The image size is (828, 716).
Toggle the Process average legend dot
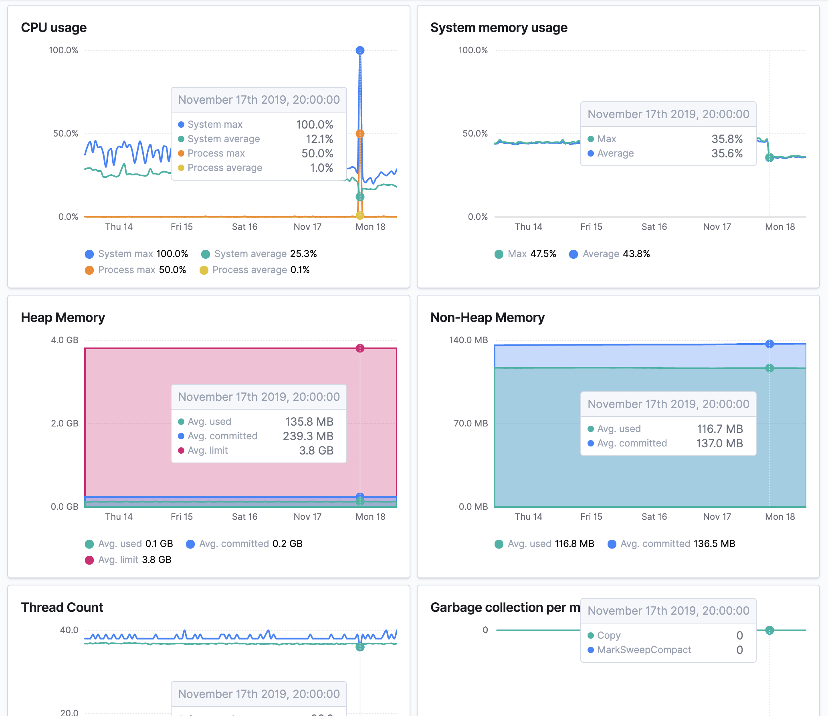click(204, 270)
